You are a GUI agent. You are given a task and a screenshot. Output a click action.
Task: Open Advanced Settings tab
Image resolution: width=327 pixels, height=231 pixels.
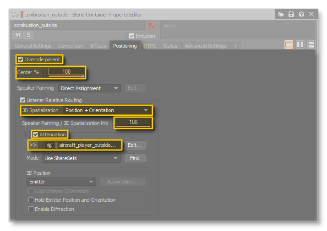[x=206, y=46]
